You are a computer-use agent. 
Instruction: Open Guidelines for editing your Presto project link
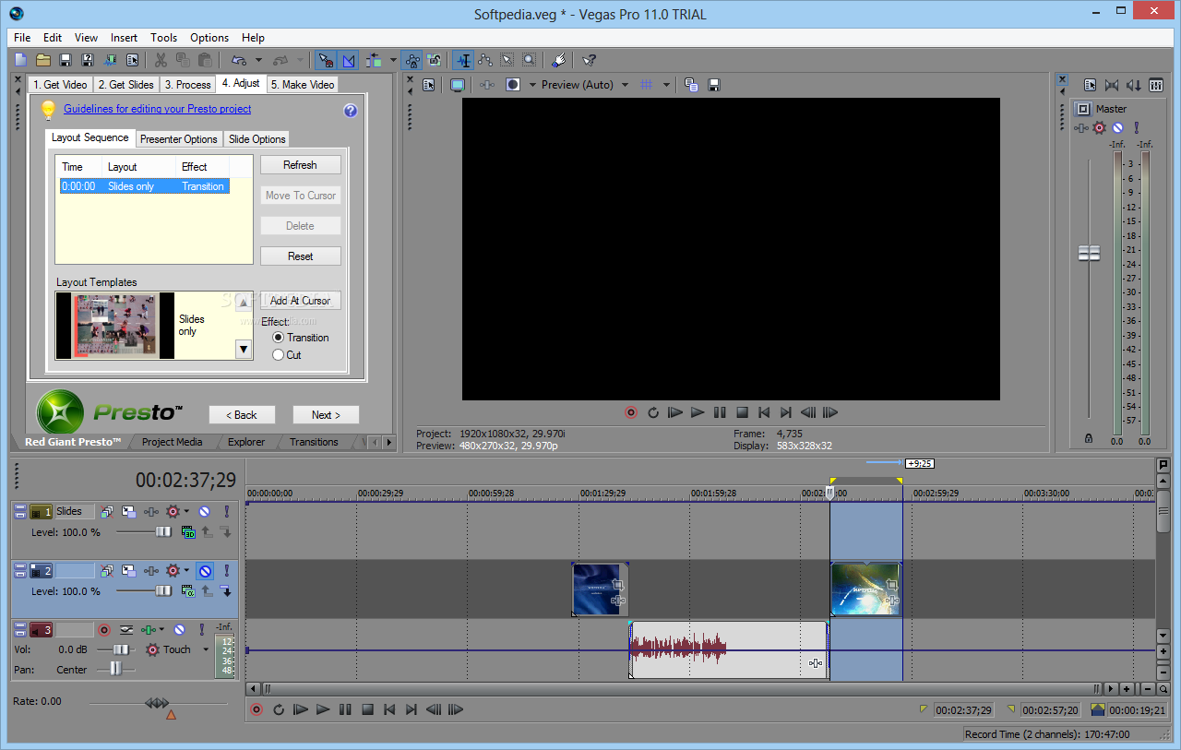click(x=158, y=109)
